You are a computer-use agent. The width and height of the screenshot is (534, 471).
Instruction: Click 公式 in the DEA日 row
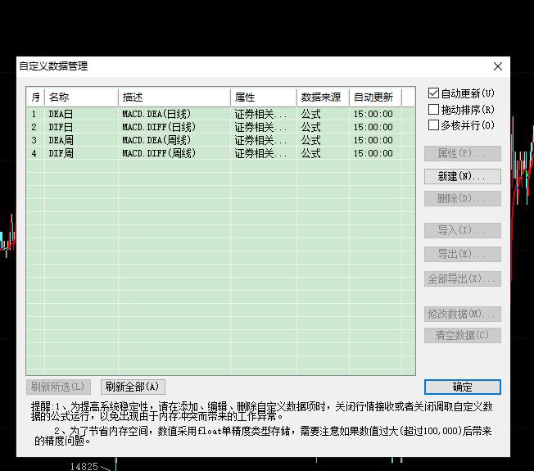310,114
